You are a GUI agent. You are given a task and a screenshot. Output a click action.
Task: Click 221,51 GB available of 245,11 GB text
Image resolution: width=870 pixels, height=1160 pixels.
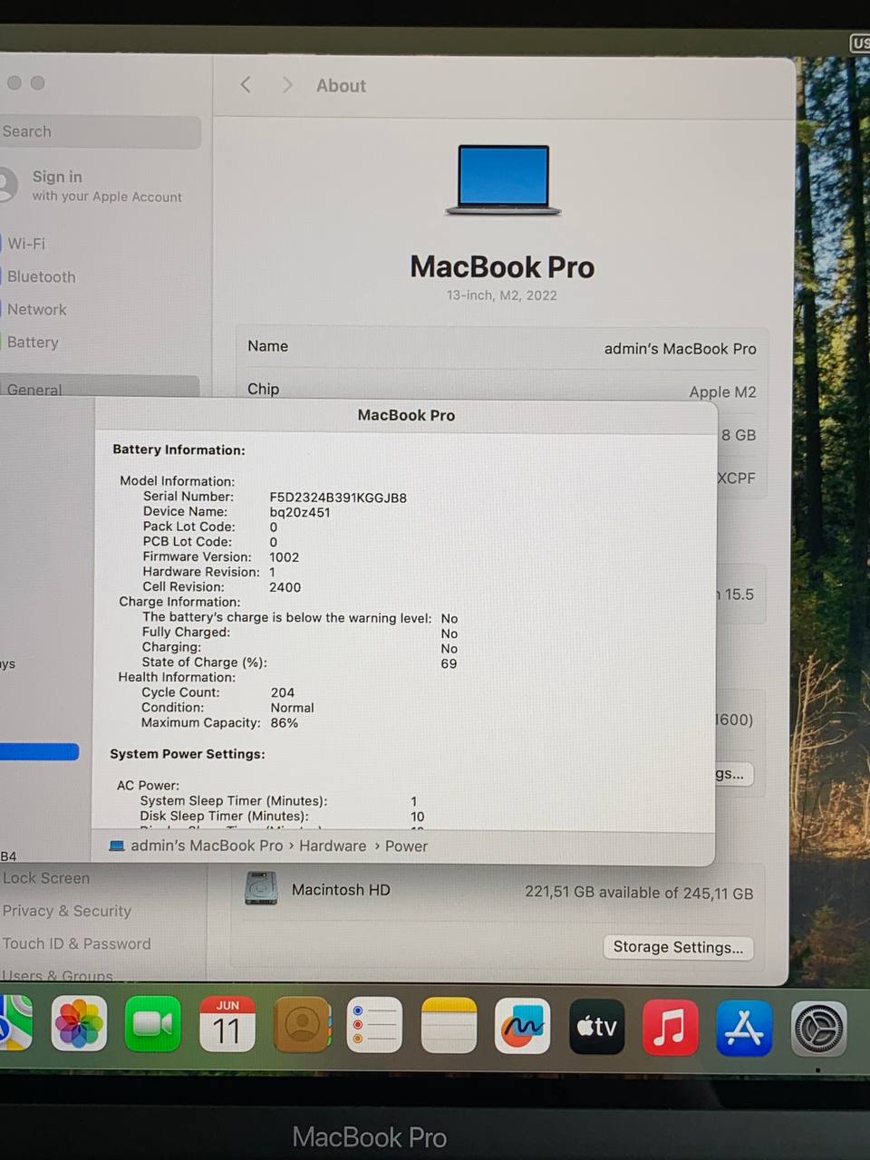639,893
